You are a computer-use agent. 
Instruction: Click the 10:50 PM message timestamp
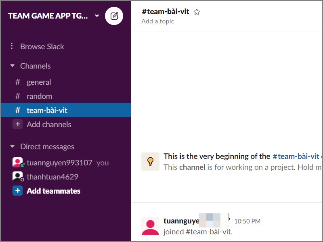point(247,221)
